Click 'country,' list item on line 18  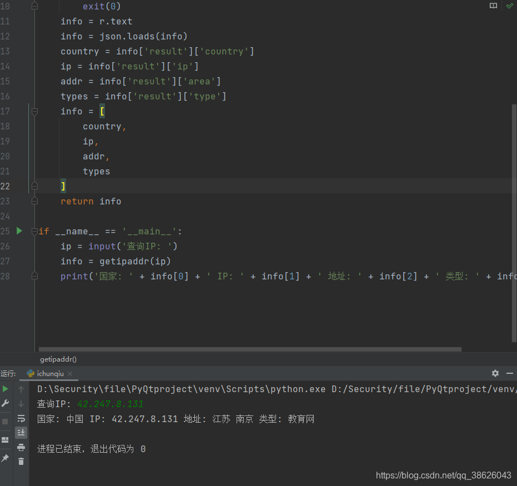point(104,126)
